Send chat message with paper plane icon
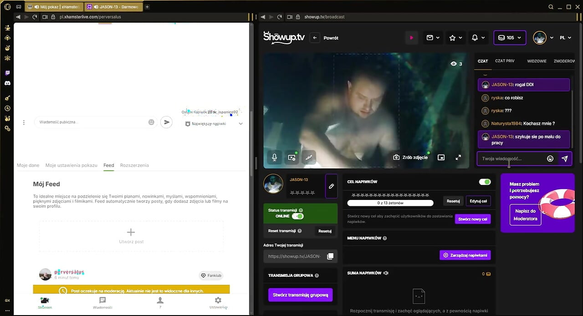The image size is (583, 316). [565, 158]
